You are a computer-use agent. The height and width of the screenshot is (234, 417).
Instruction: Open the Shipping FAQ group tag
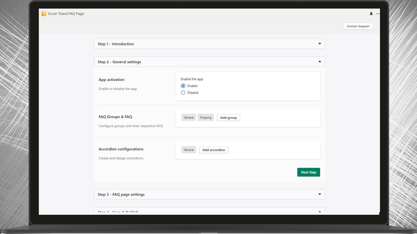pos(206,118)
